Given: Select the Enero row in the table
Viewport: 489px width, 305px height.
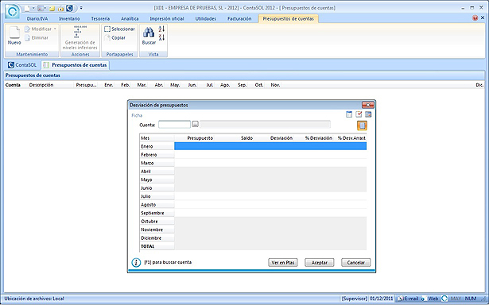Looking at the screenshot, I should click(253, 146).
